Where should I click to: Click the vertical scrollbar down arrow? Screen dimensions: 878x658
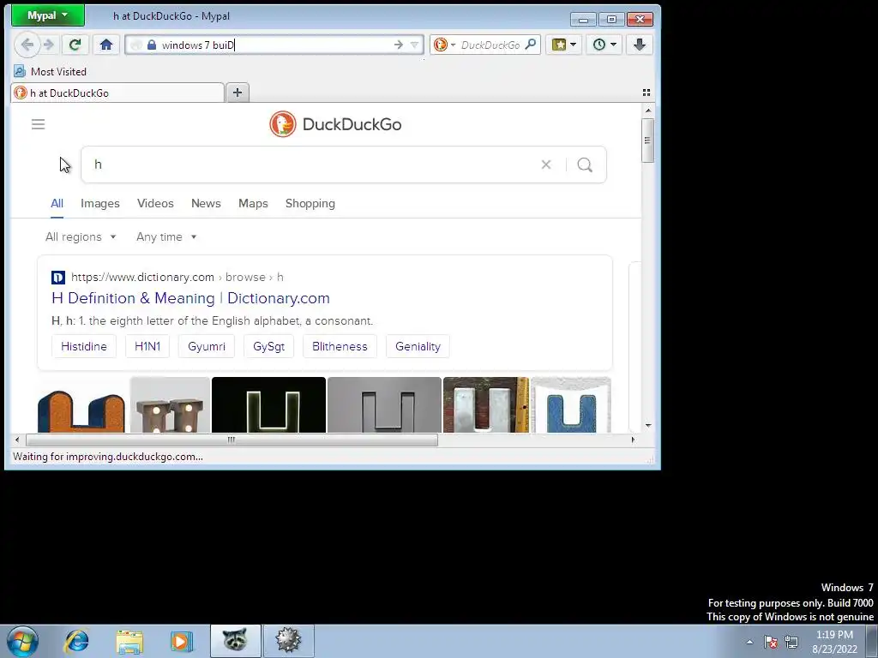(x=648, y=426)
